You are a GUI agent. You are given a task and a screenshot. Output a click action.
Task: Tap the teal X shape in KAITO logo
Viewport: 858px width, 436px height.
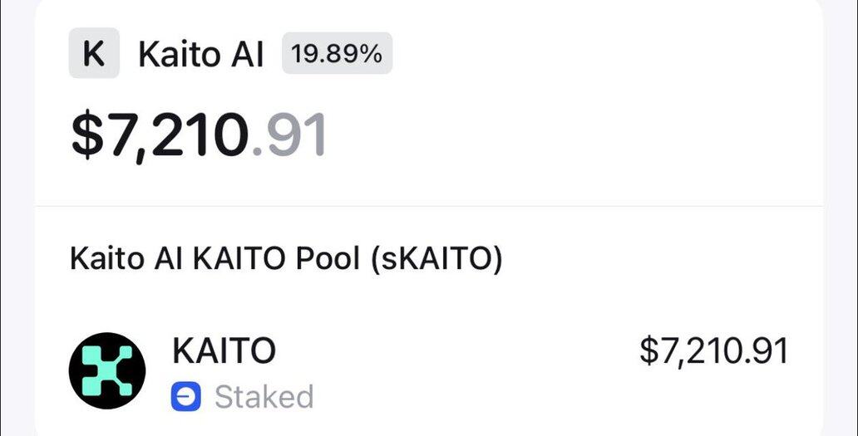pos(107,370)
